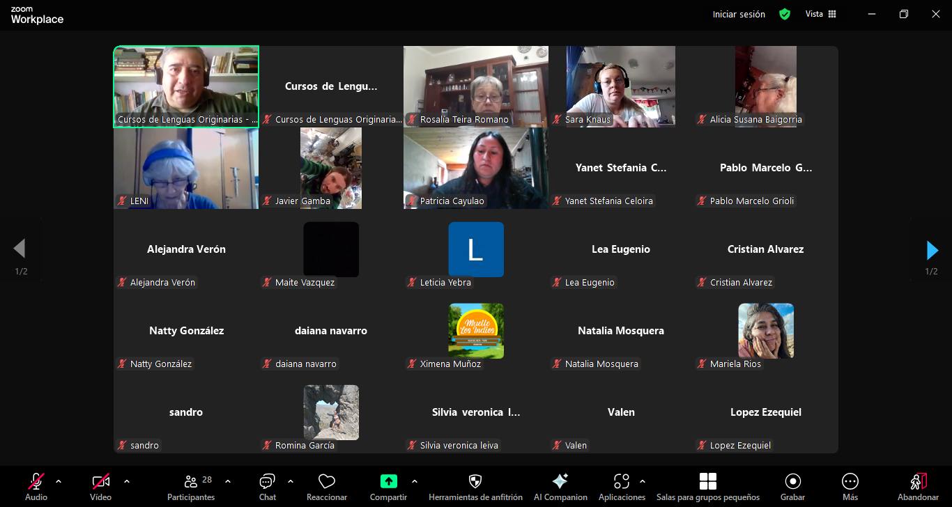Expand the video options arrow
The width and height of the screenshot is (952, 507).
(126, 481)
